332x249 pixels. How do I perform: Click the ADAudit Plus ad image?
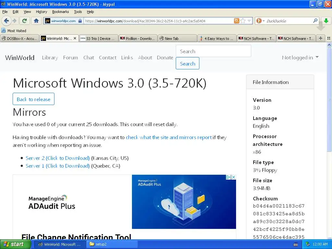pos(184,202)
